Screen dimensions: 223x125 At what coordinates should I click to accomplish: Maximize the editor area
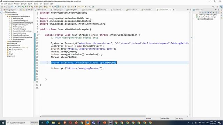pos(191,10)
